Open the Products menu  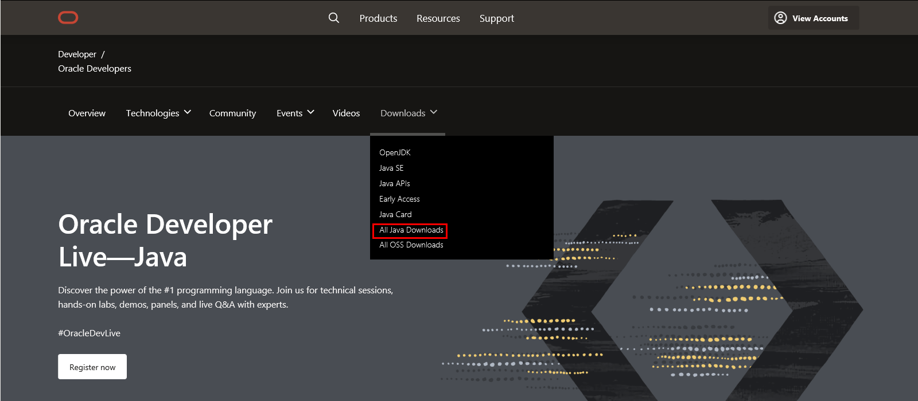(378, 18)
